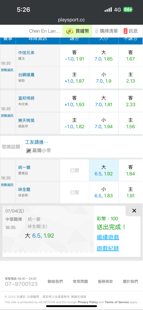Tap the 4G battery status indicator
143x310 pixels.
coord(128,10)
